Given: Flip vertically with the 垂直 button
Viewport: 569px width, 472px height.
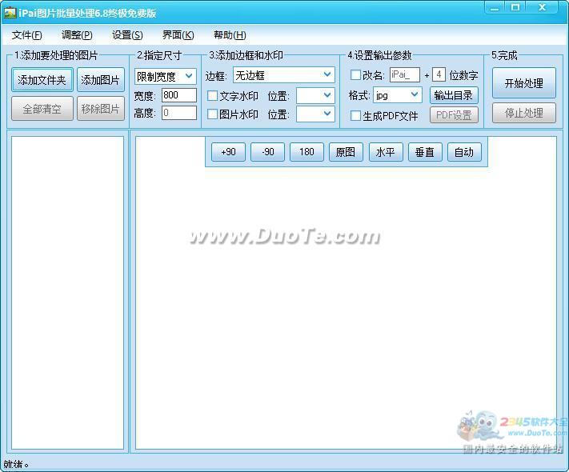Looking at the screenshot, I should pyautogui.click(x=425, y=152).
